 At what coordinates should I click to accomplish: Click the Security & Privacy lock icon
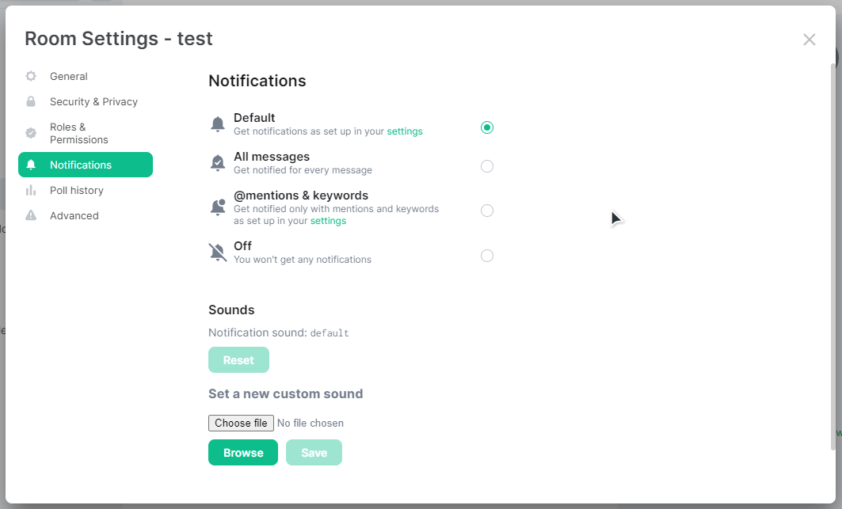coord(31,101)
